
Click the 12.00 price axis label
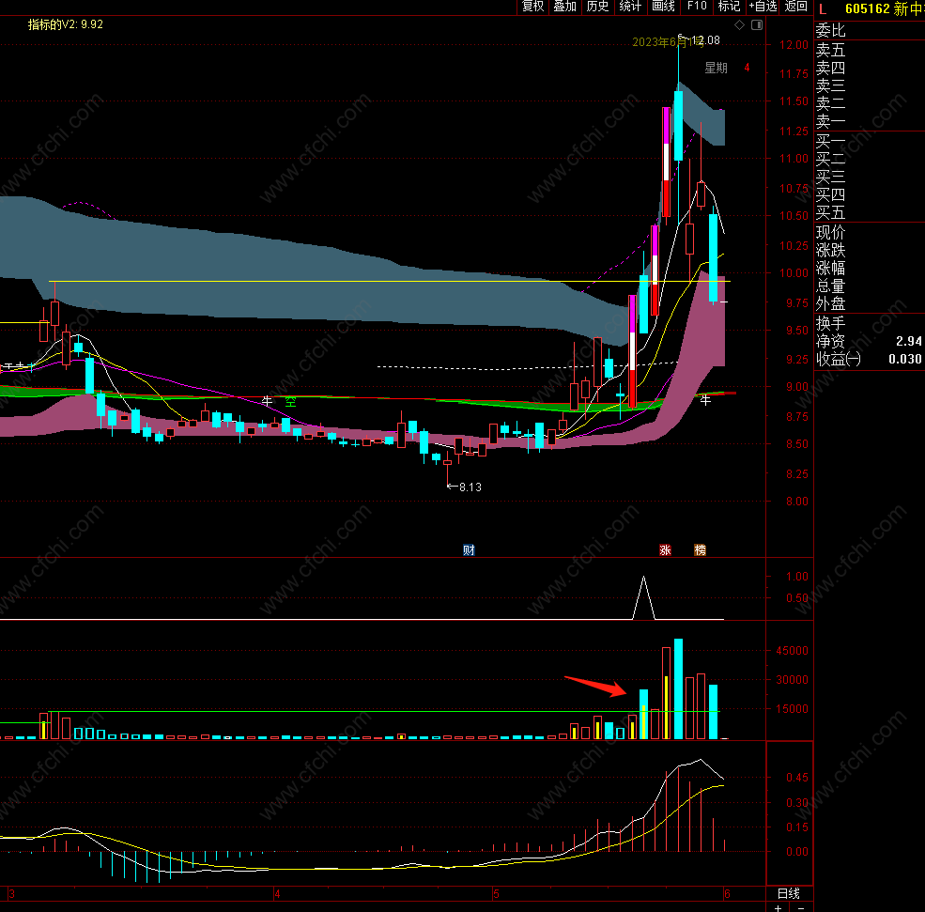pyautogui.click(x=794, y=45)
